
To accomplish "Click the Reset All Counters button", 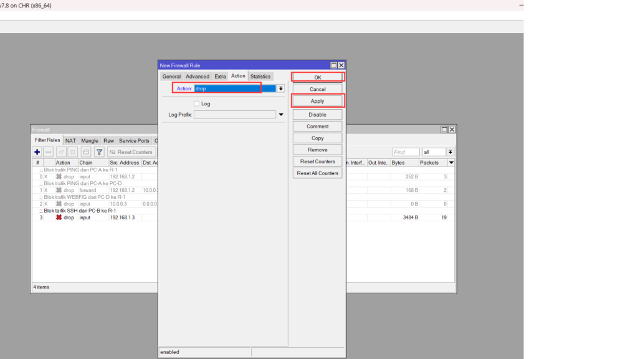I will (317, 173).
